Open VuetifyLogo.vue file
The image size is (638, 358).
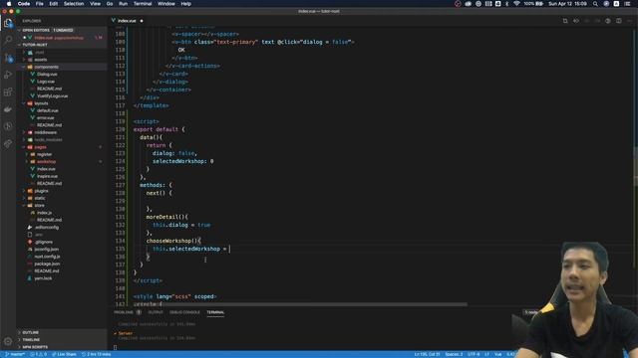coord(52,96)
